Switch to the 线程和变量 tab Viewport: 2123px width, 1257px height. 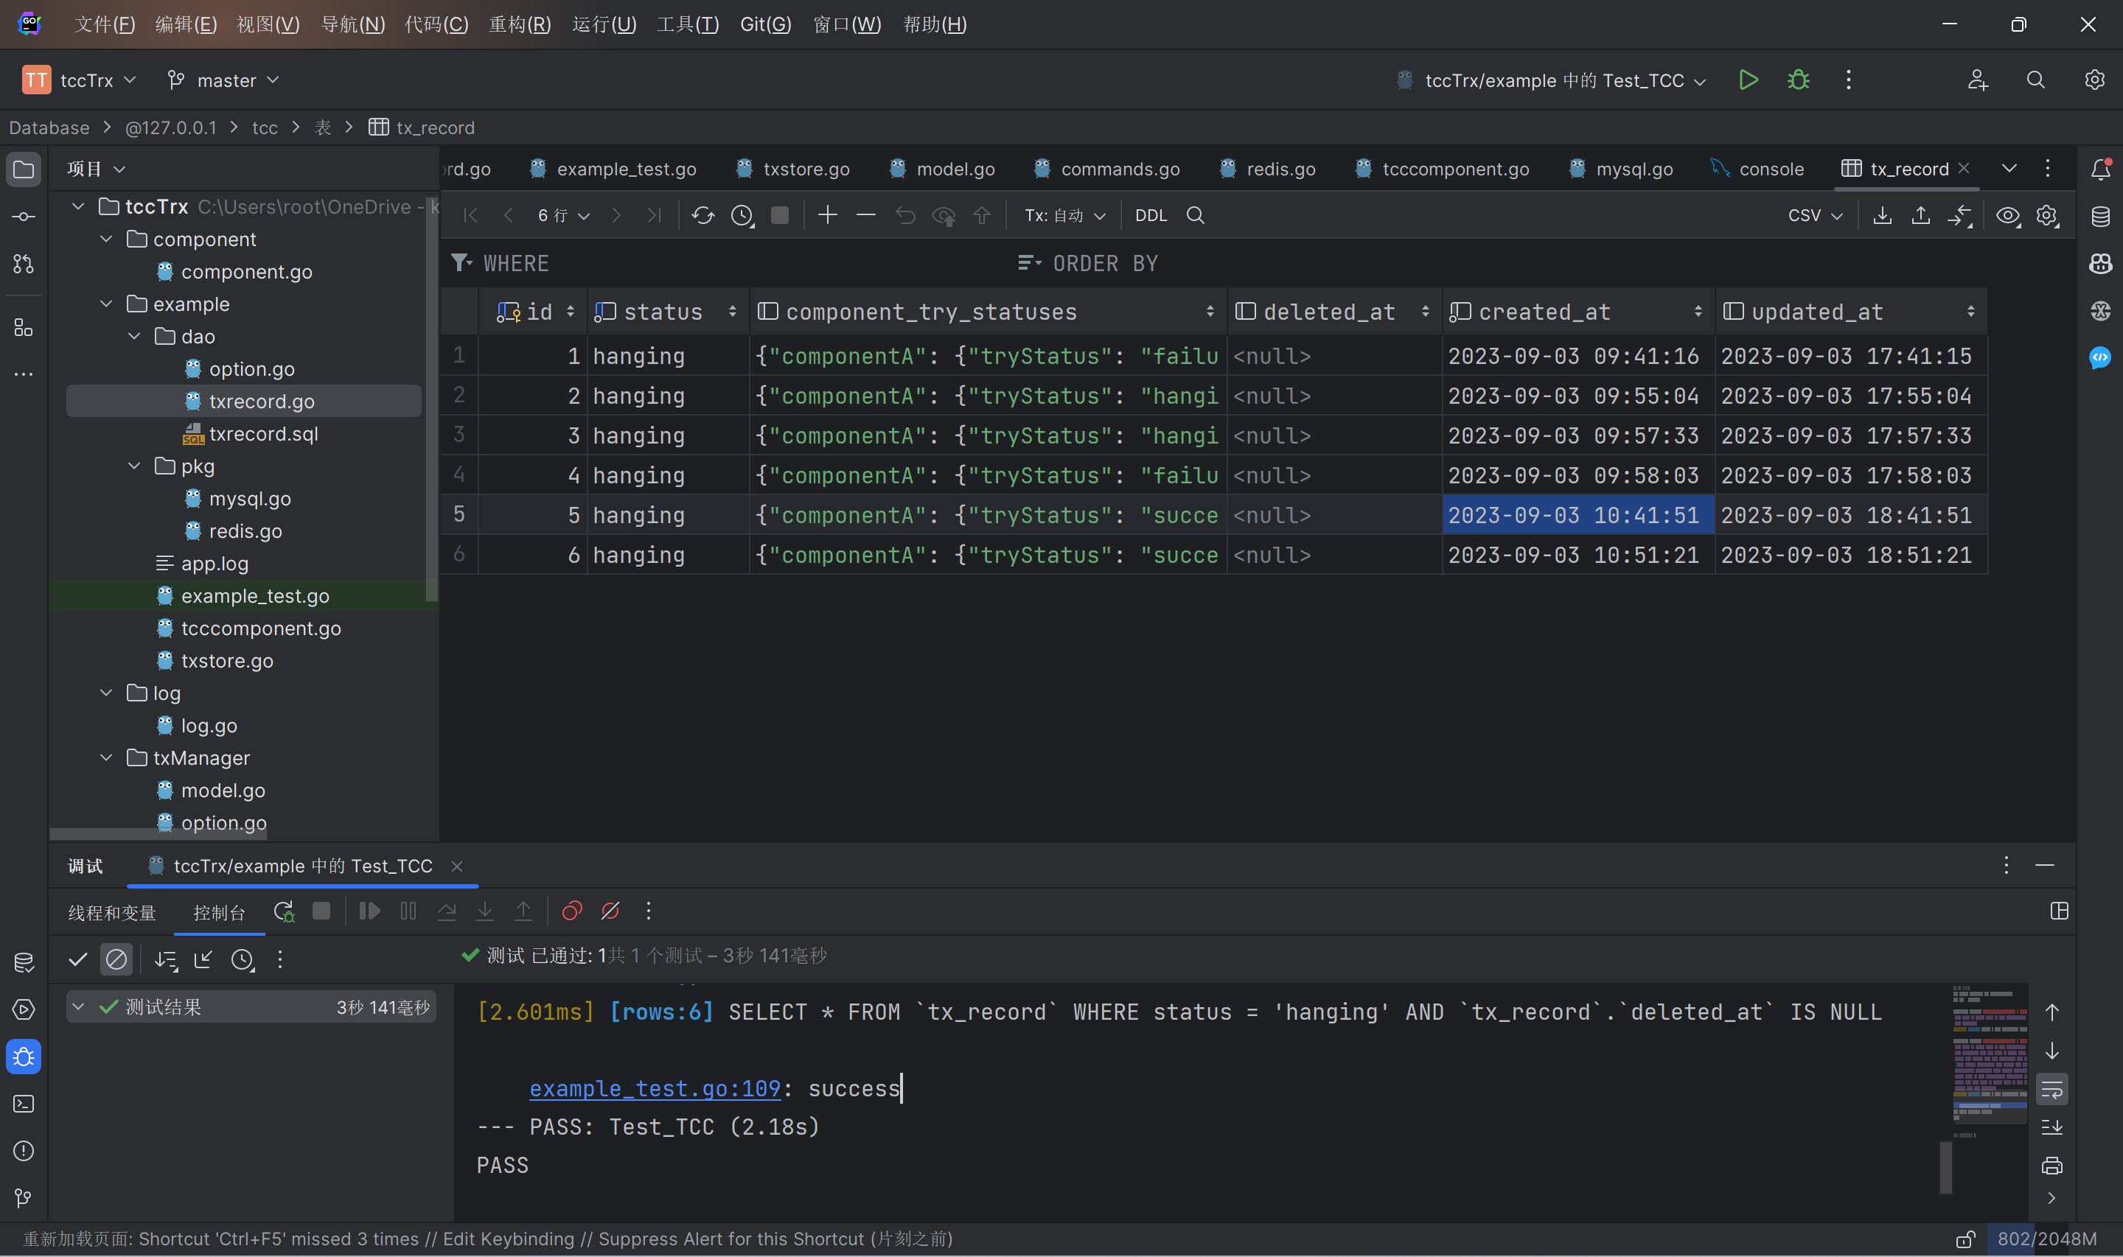[x=111, y=912]
